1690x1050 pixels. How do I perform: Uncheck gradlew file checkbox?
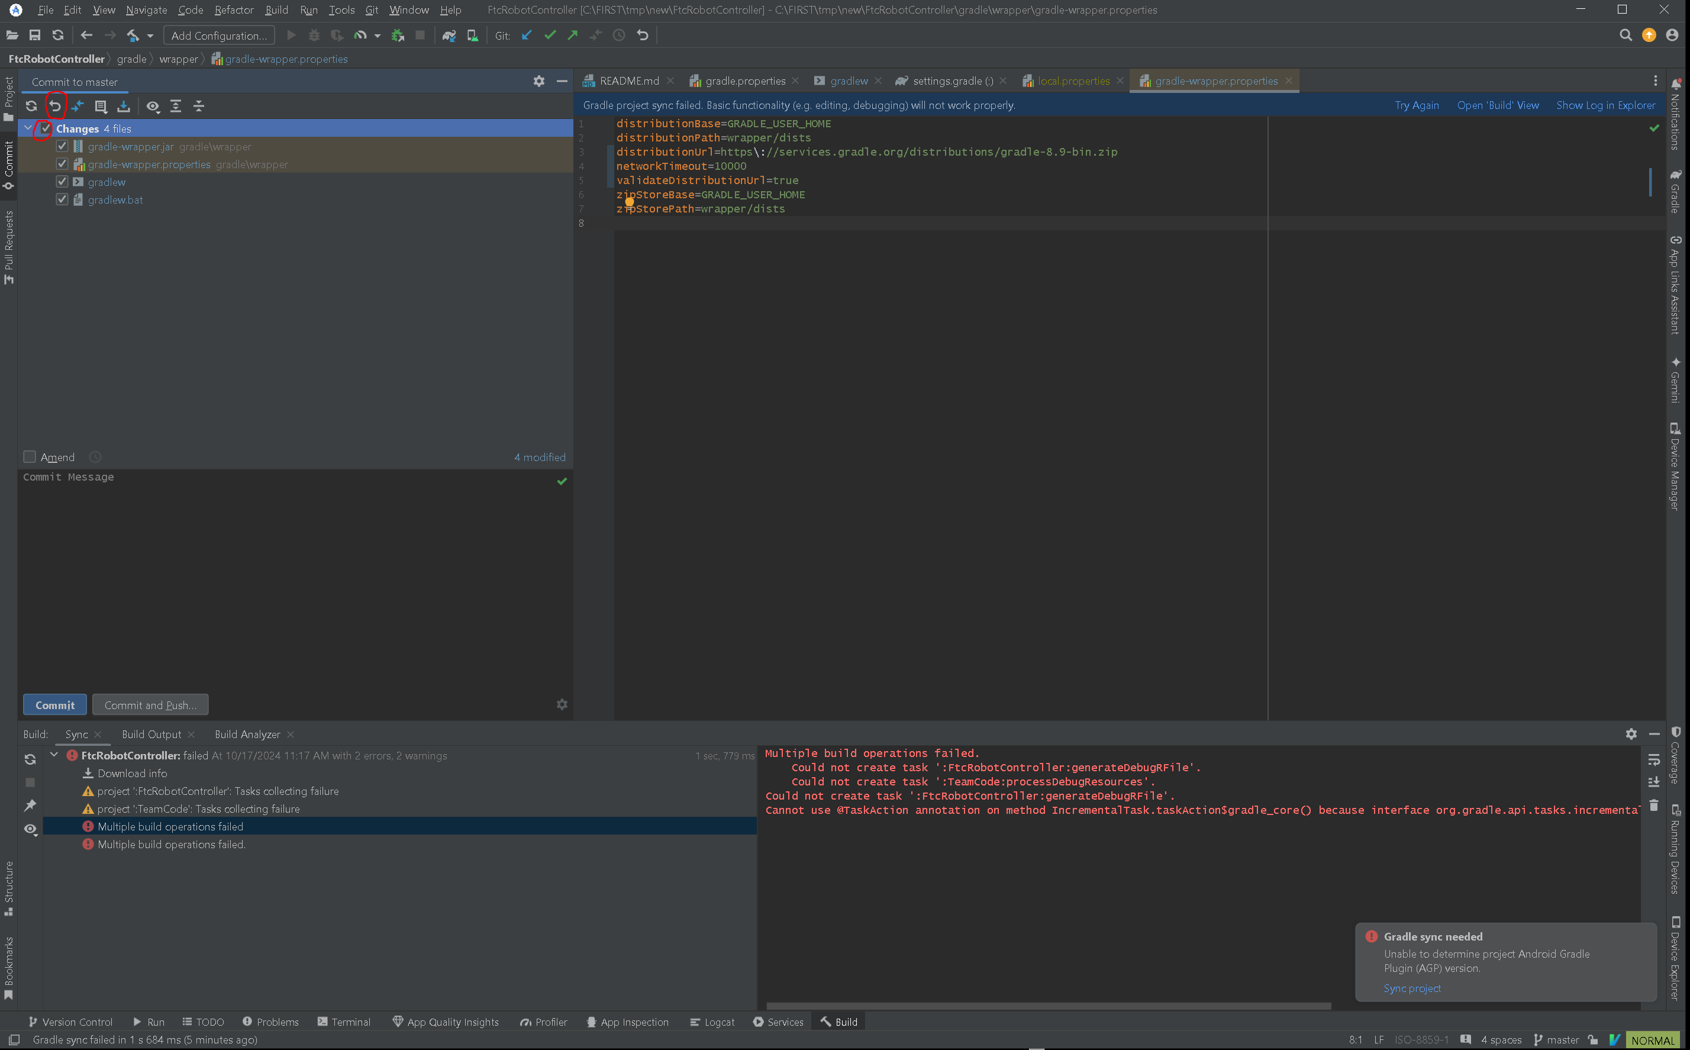click(62, 182)
